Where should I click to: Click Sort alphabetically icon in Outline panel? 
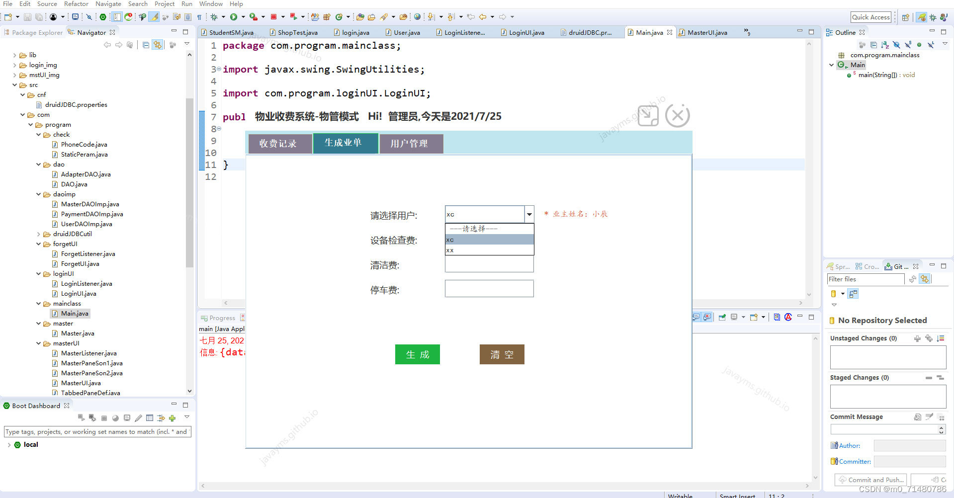[885, 45]
